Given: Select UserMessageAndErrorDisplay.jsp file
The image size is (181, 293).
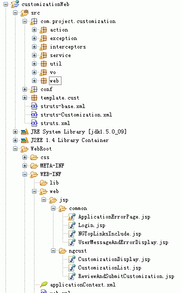Looking at the screenshot, I should pos(123,242).
